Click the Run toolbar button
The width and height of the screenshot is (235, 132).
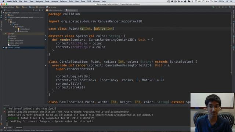[x=220, y=7]
